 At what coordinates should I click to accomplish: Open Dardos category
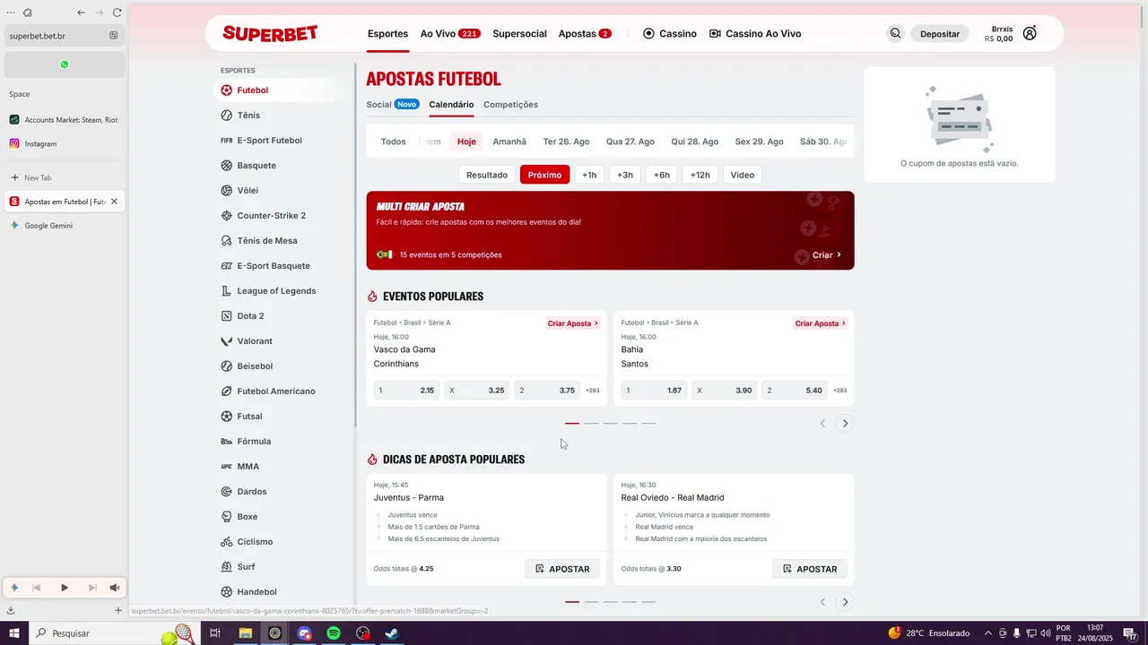click(243, 492)
